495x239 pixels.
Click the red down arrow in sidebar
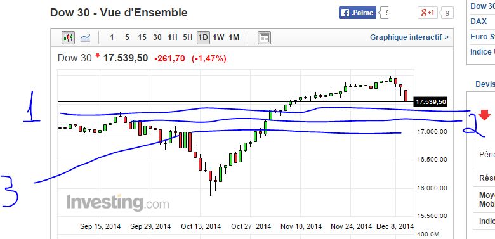pos(485,115)
